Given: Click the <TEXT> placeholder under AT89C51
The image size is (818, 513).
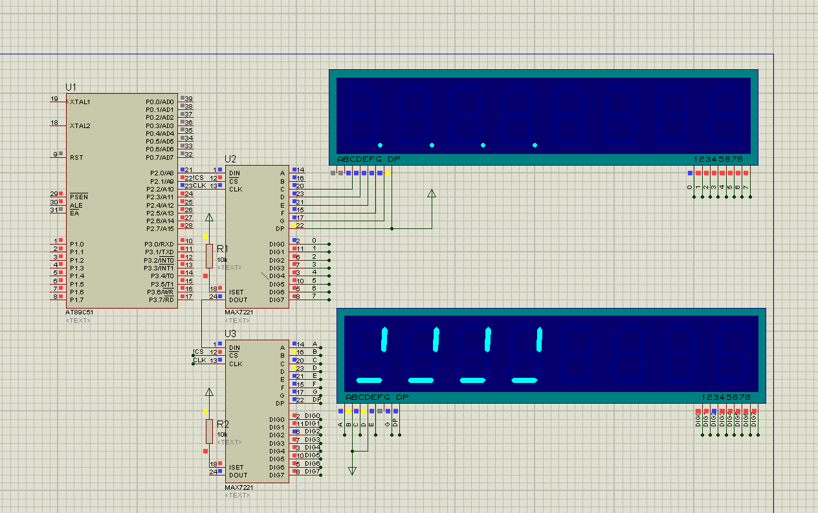Looking at the screenshot, I should pos(78,320).
